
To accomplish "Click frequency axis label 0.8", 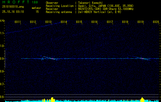I will tap(2, 71).
